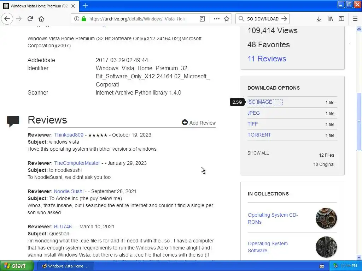Open the downloads arrow panel

(x=319, y=19)
